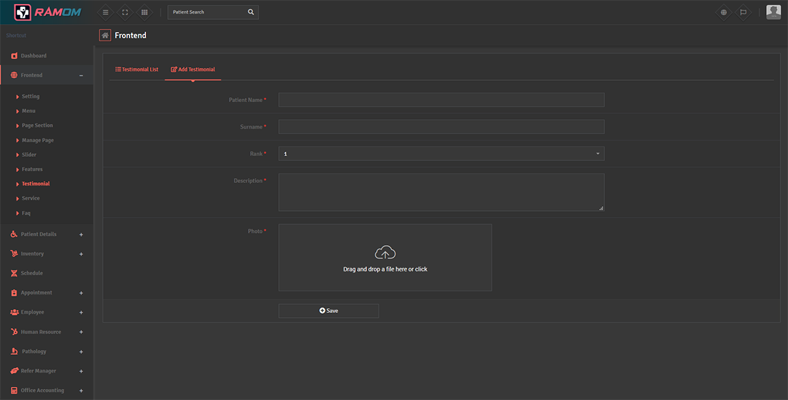Image resolution: width=788 pixels, height=400 pixels.
Task: Click the photo upload drop zone
Action: pos(385,258)
